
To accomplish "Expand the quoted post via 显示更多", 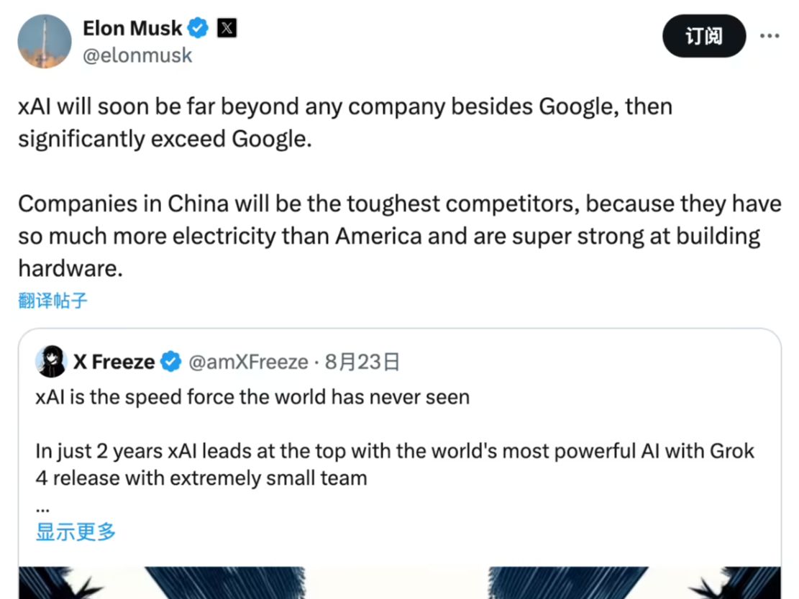I will (x=75, y=531).
